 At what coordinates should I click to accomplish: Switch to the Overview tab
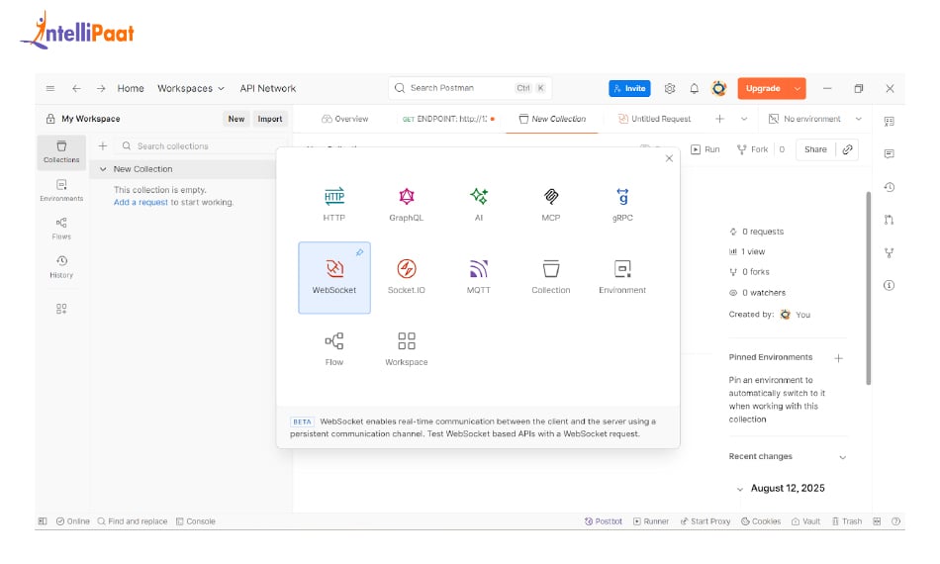coord(344,119)
